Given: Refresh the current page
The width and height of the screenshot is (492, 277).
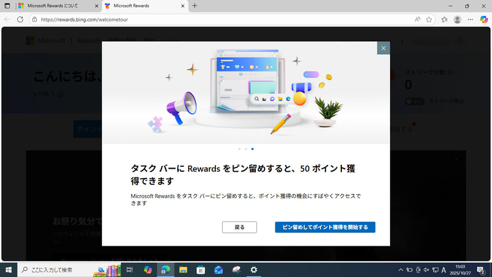Looking at the screenshot, I should click(x=20, y=20).
